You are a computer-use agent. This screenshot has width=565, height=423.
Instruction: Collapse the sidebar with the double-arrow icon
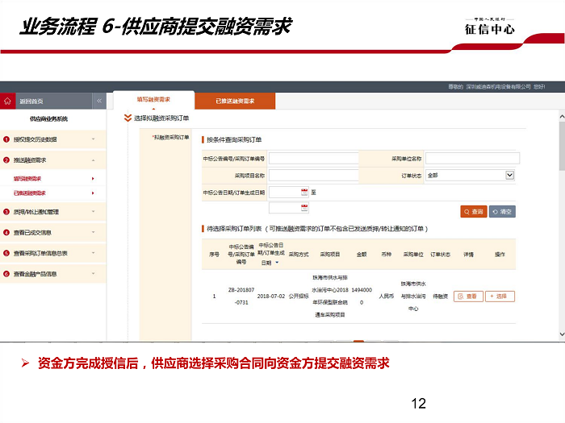coord(99,102)
